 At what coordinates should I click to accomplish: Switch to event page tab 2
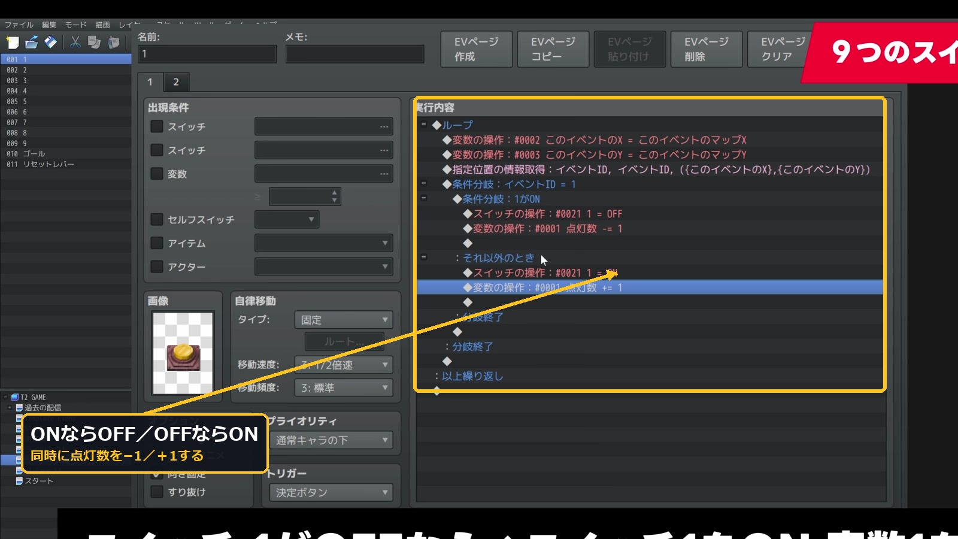coord(176,82)
